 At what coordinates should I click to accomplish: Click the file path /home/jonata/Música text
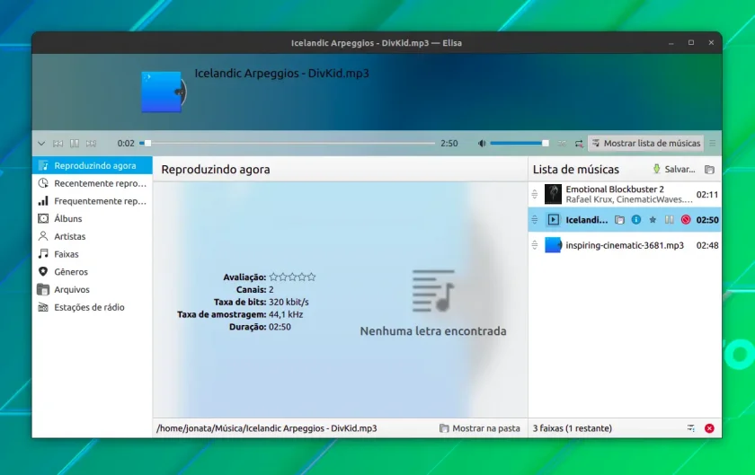pyautogui.click(x=266, y=428)
